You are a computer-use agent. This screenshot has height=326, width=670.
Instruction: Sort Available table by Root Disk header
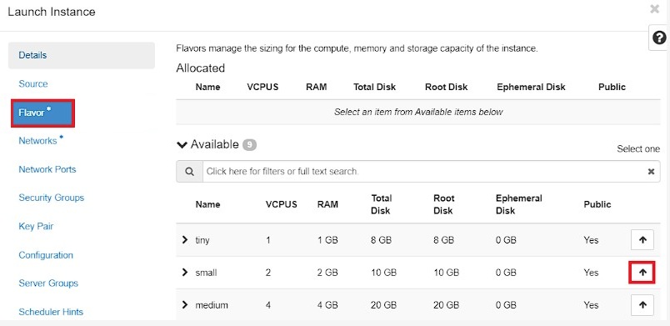(443, 204)
